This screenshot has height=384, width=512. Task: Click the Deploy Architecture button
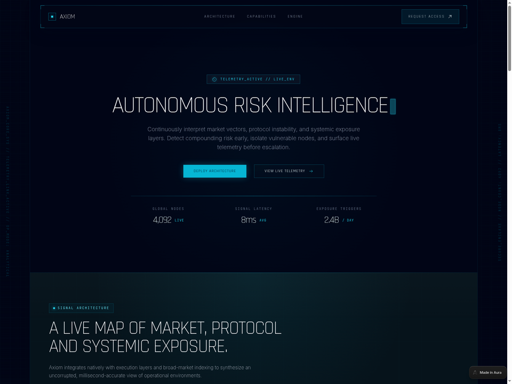point(215,171)
